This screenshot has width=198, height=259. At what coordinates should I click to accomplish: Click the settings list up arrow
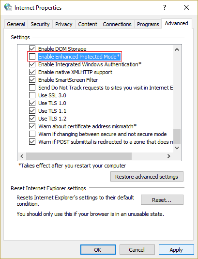[177, 49]
